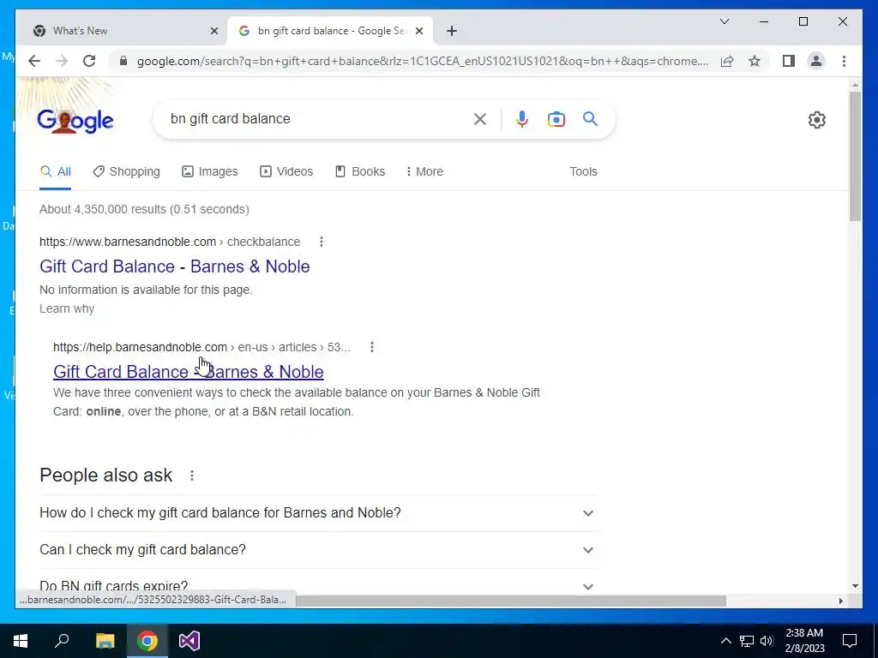Launch Visual Studio from the taskbar
This screenshot has width=878, height=658.
pos(189,641)
